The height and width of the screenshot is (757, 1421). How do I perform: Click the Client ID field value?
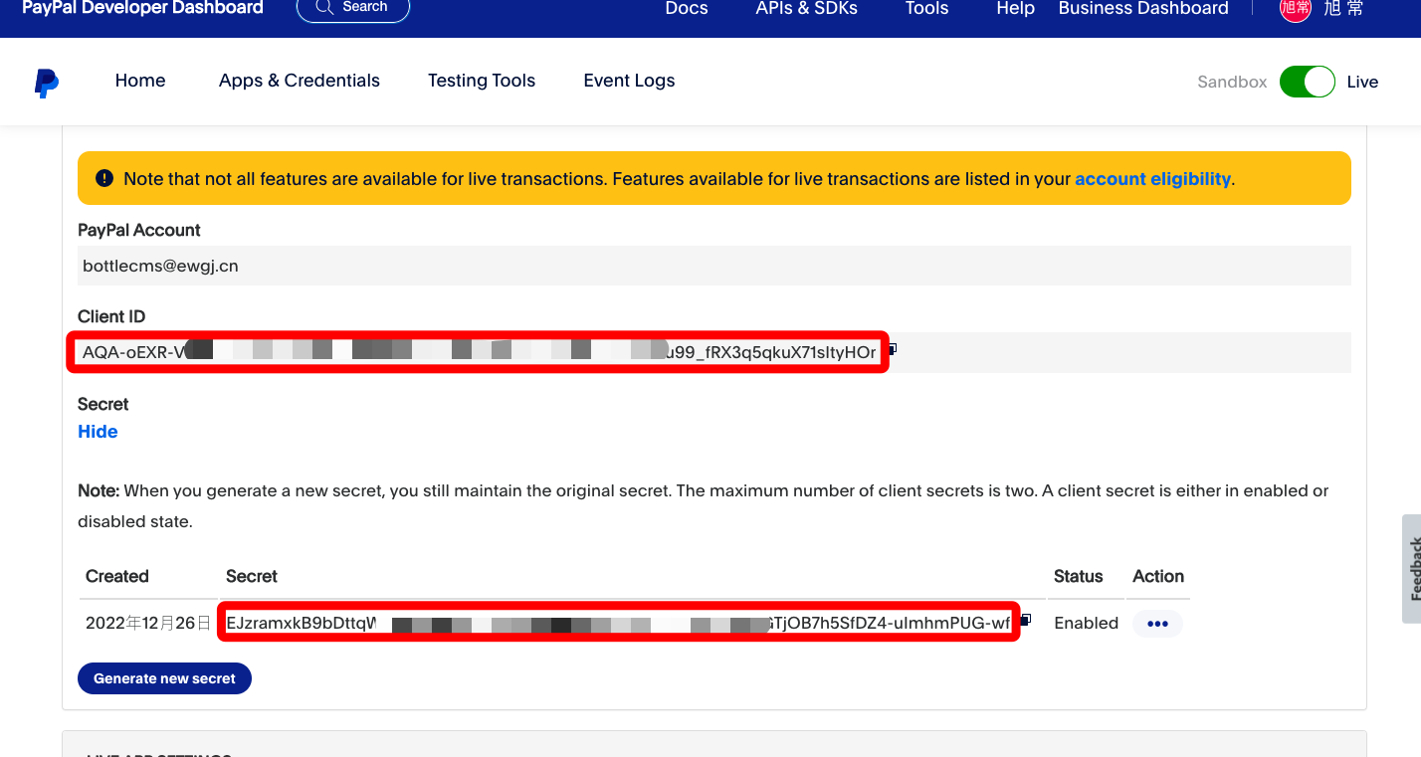[713, 352]
